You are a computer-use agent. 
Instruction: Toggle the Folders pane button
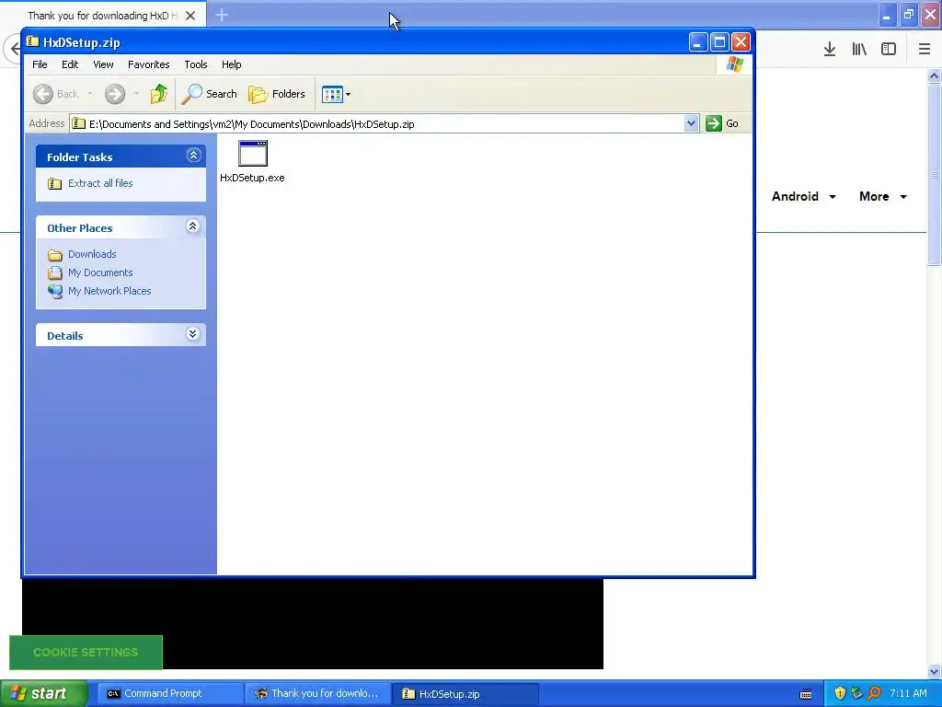277,94
